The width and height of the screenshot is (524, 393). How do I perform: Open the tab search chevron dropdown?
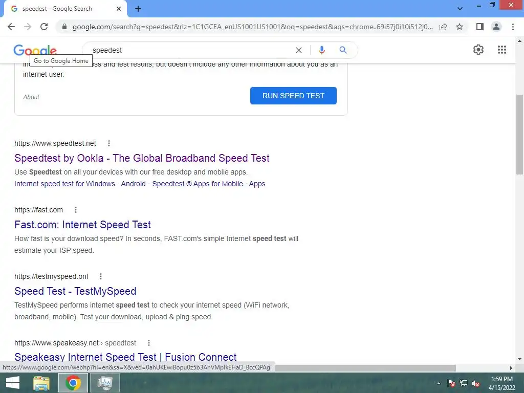pyautogui.click(x=460, y=9)
